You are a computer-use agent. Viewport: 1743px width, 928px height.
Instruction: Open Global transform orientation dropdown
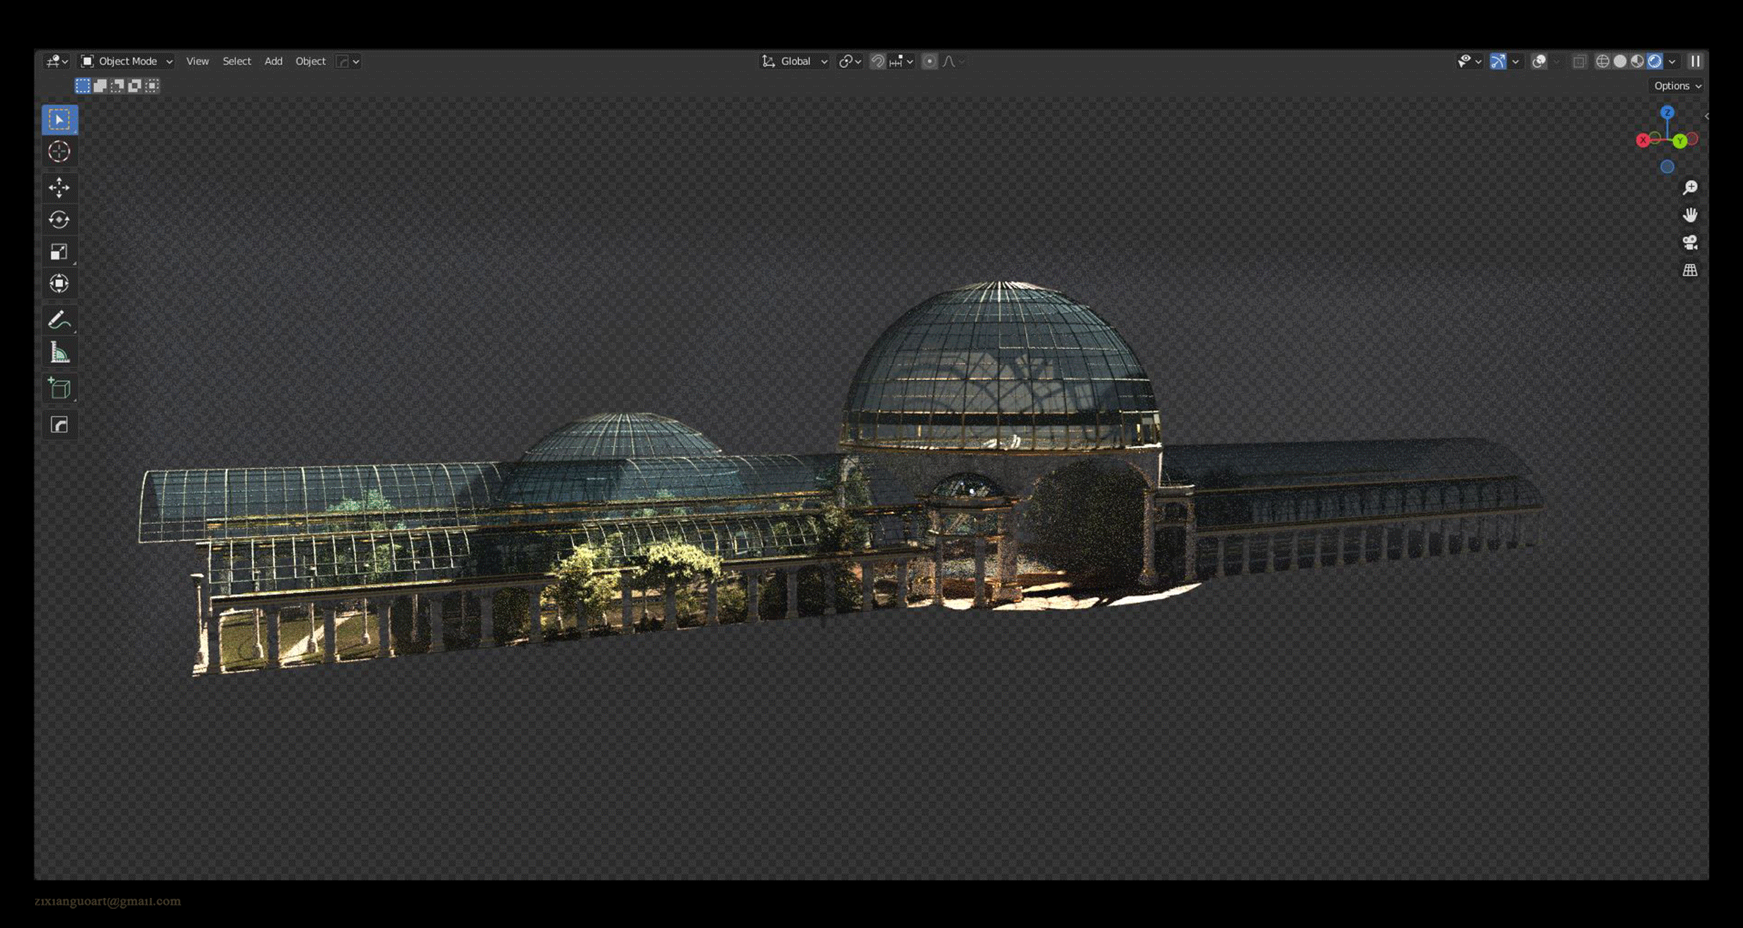click(x=795, y=62)
